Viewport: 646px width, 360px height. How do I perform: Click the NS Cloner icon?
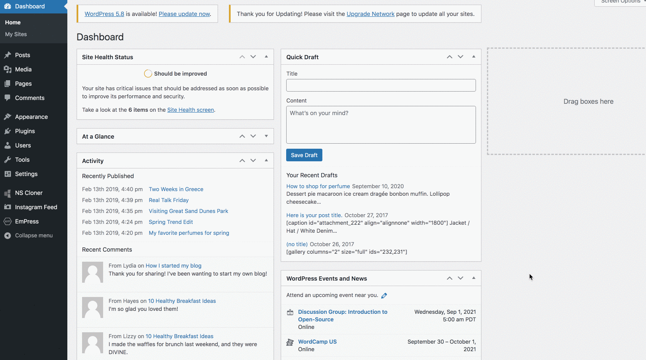8,193
